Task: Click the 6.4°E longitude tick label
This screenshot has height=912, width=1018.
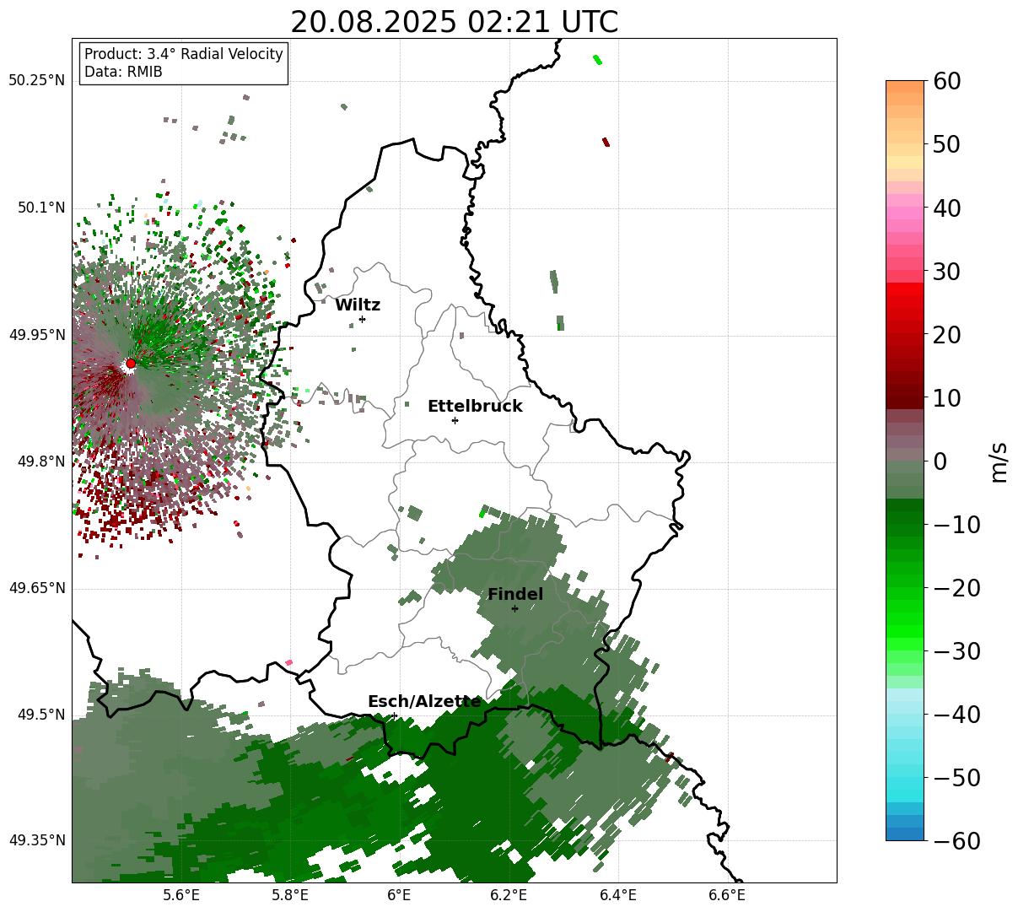Action: coord(618,895)
